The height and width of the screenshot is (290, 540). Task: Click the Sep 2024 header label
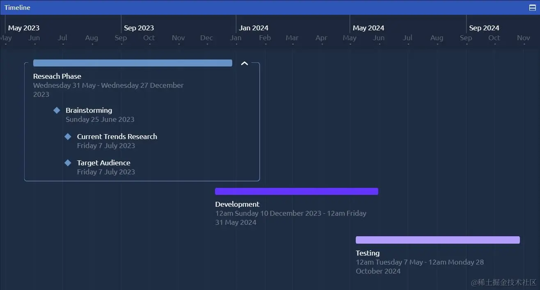pos(484,28)
